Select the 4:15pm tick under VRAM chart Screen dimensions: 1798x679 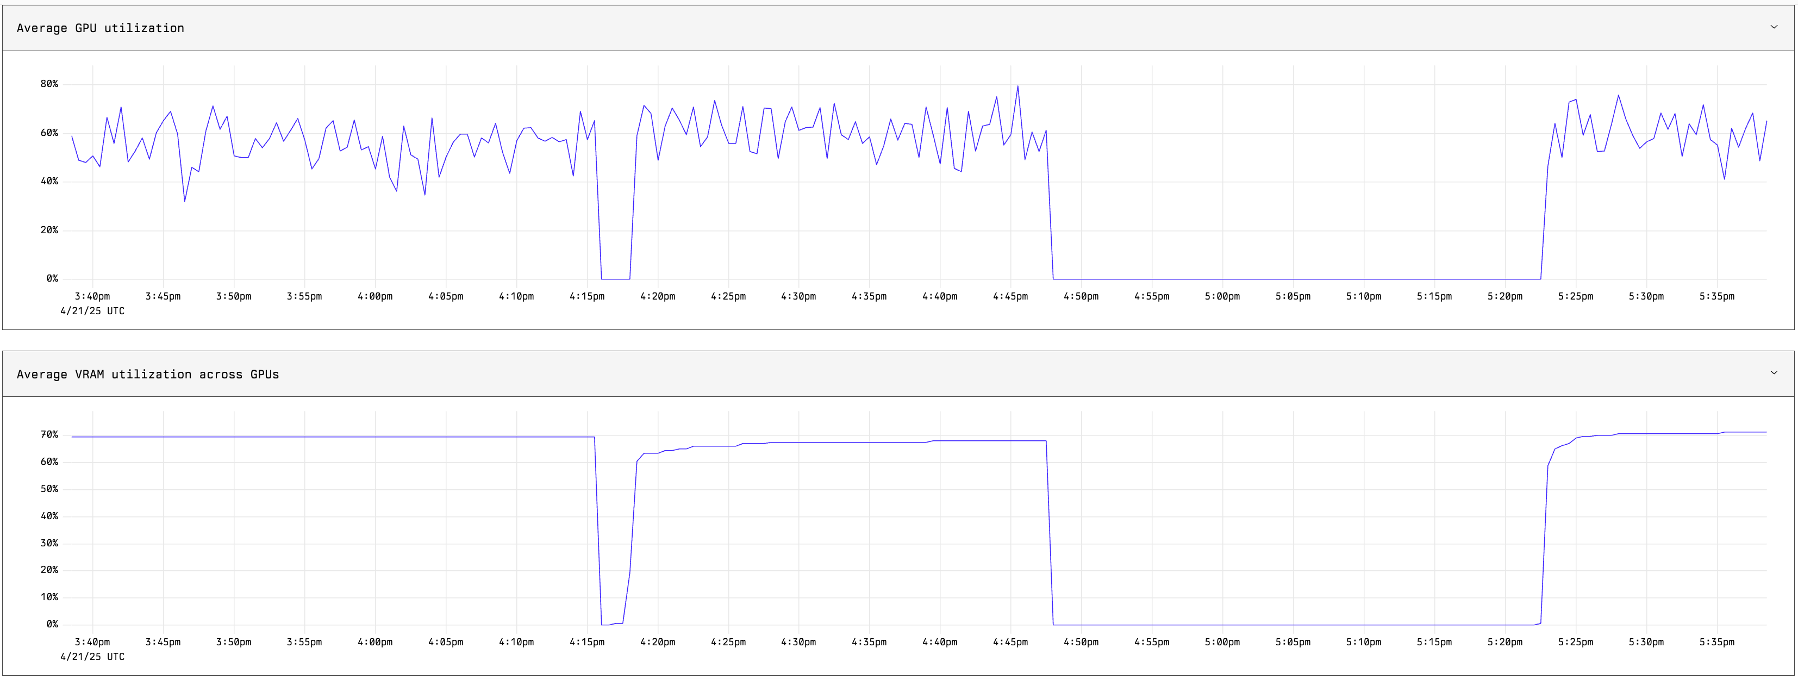click(x=586, y=642)
